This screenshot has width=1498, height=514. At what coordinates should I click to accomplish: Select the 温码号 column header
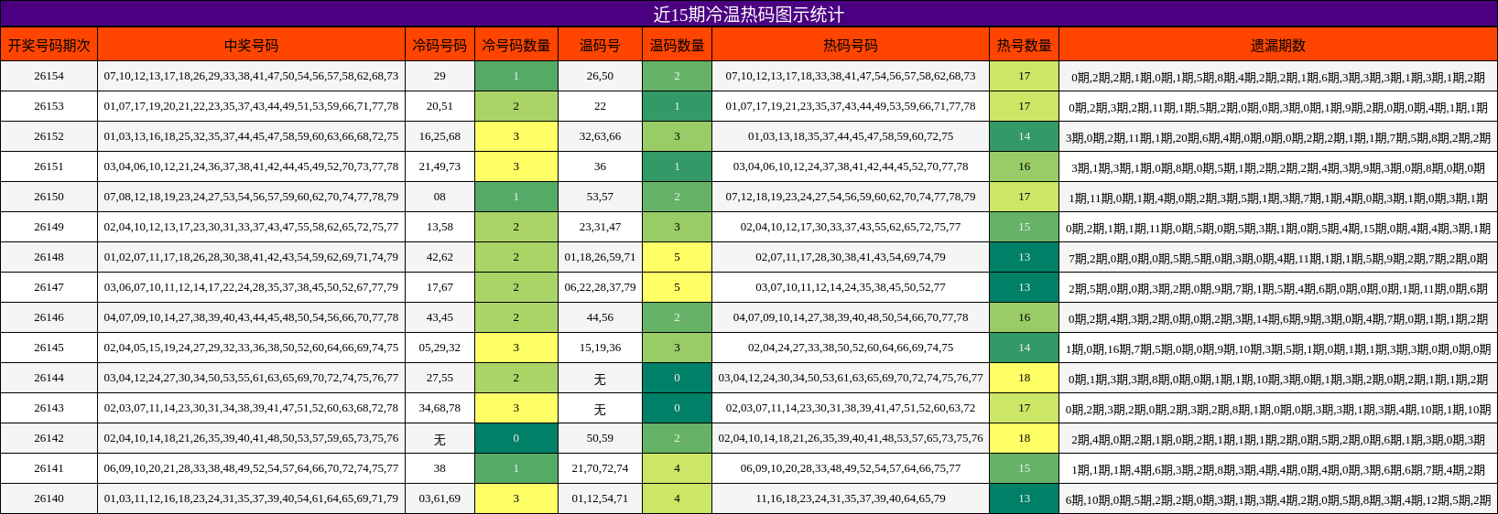point(600,45)
